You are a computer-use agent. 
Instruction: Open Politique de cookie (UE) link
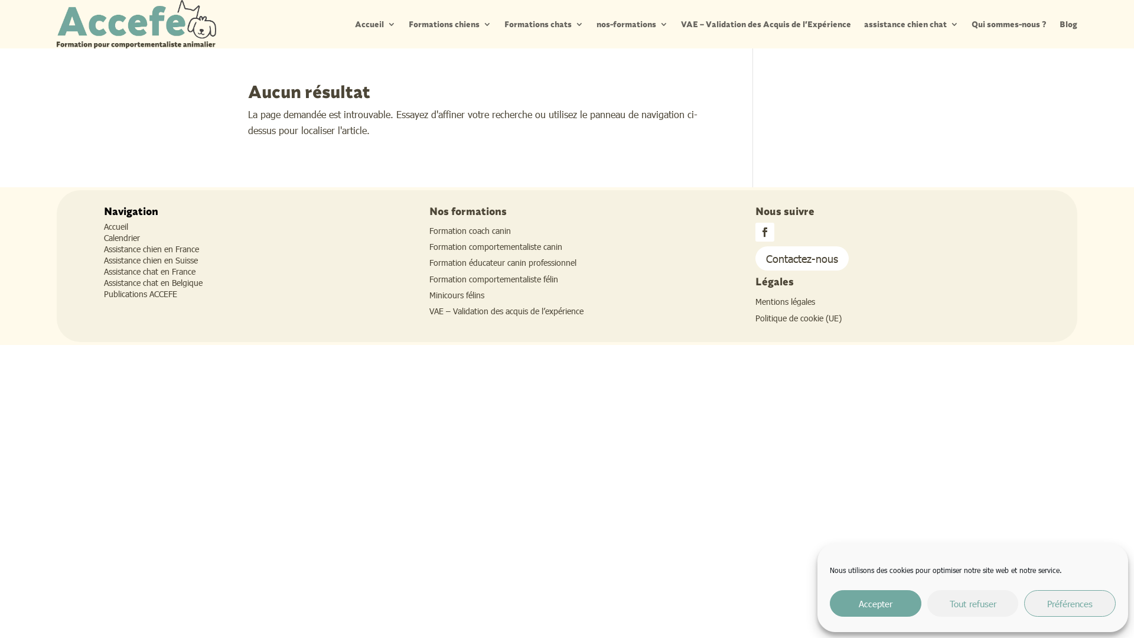point(798,318)
